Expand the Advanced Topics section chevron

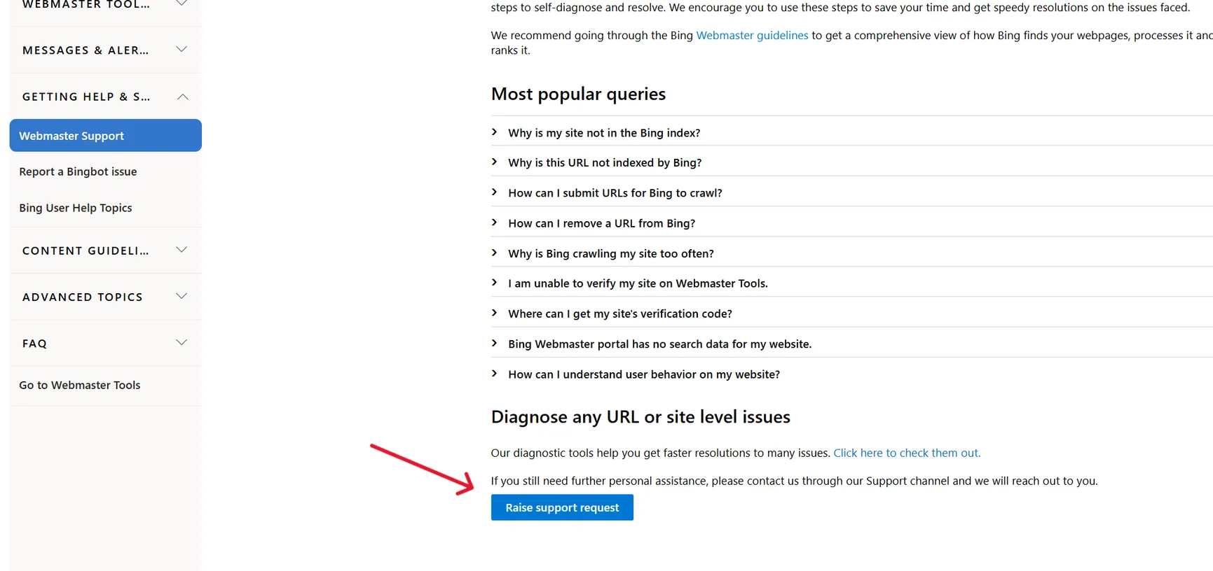point(181,296)
